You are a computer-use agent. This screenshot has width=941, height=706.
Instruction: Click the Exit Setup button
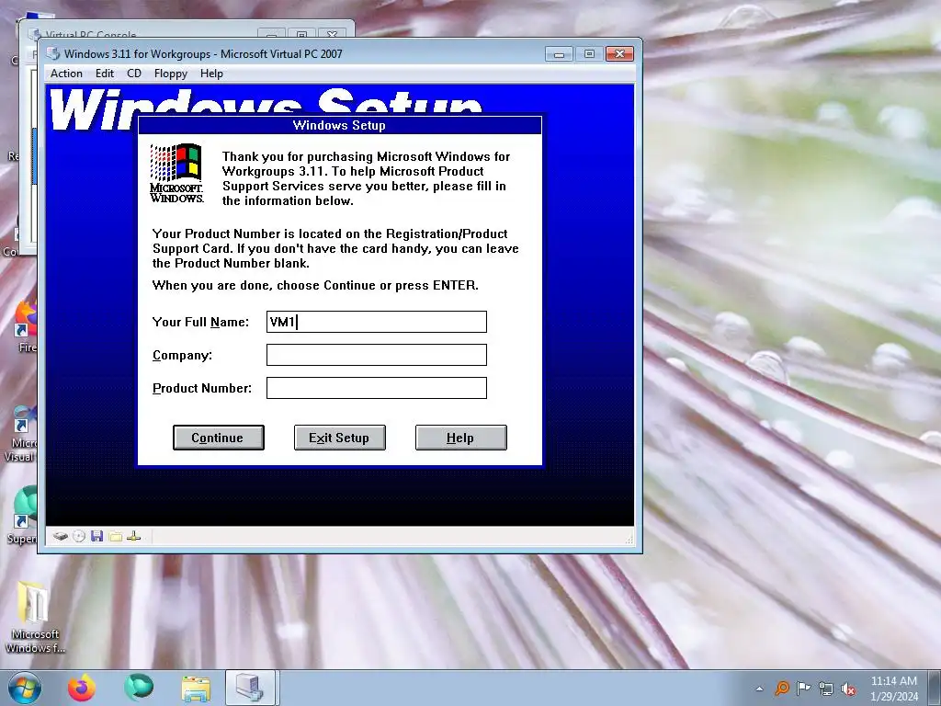[x=340, y=438]
